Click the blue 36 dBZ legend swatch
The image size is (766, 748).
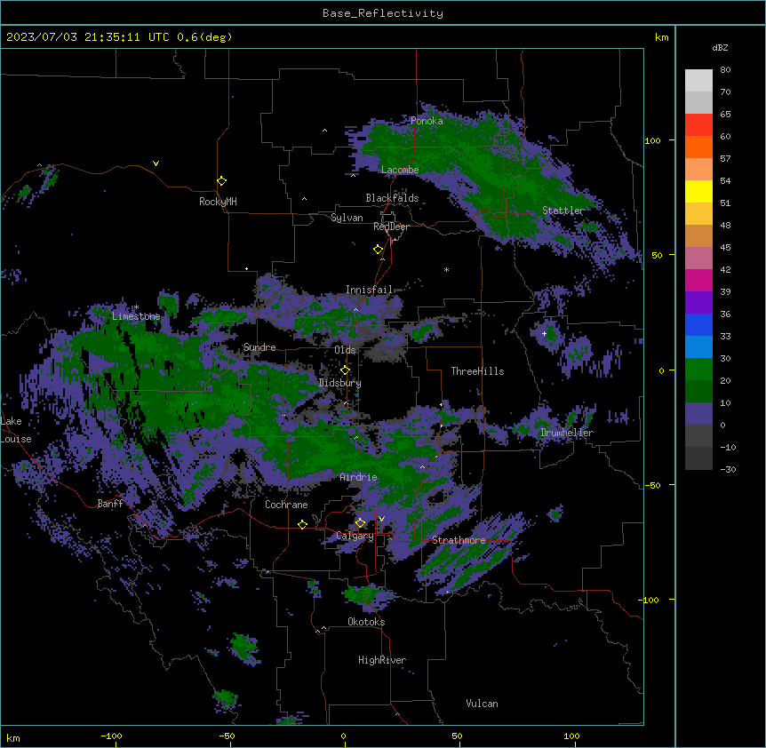pyautogui.click(x=698, y=324)
